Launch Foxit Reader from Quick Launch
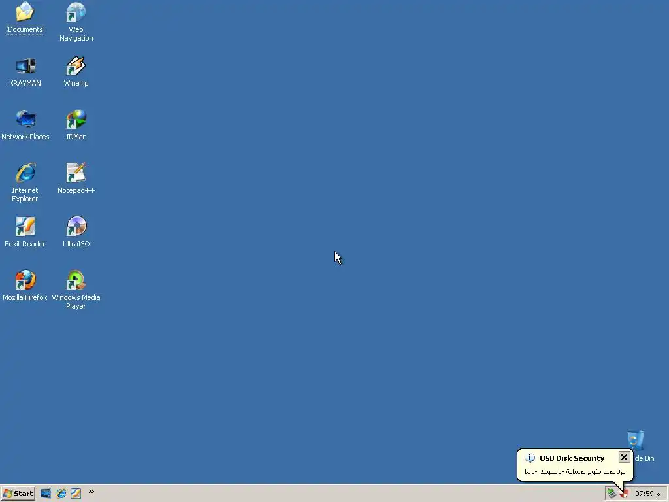Viewport: 669px width, 502px height. 76,494
